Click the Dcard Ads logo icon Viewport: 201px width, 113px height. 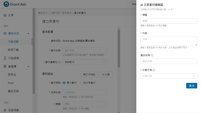6,4
